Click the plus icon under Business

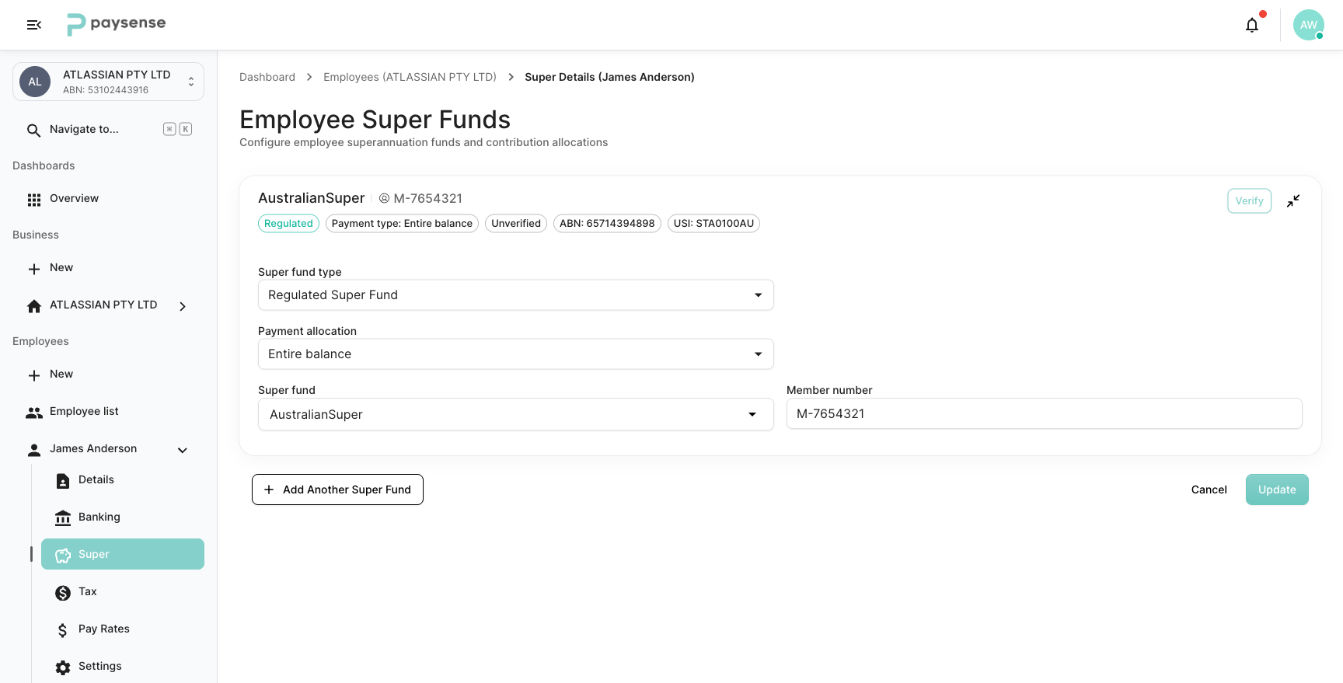(34, 269)
